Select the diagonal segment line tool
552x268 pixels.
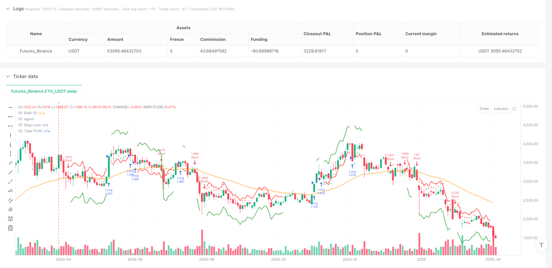click(x=11, y=182)
